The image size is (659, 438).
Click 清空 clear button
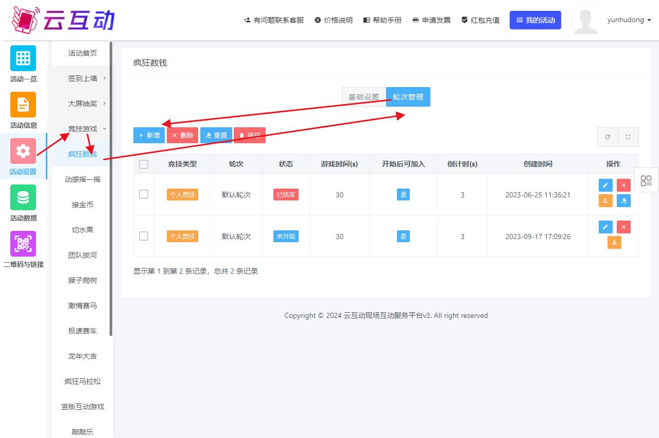tap(250, 136)
